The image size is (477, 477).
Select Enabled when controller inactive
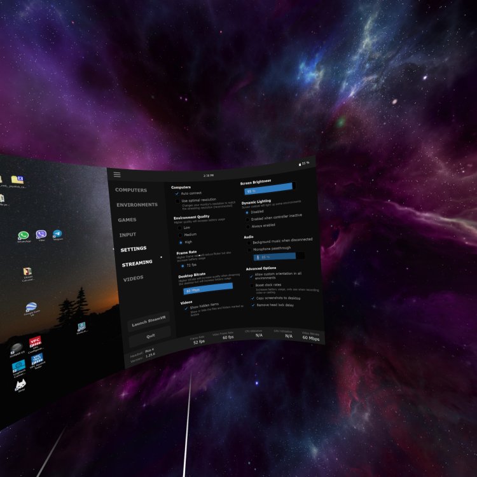(x=247, y=219)
